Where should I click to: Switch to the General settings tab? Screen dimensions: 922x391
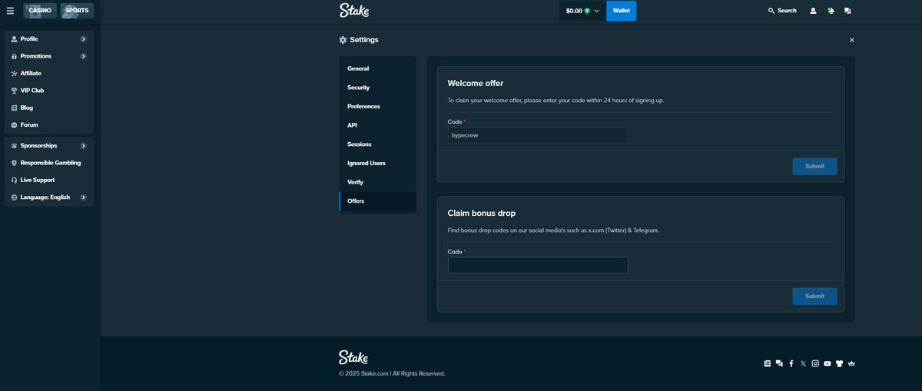(378, 68)
